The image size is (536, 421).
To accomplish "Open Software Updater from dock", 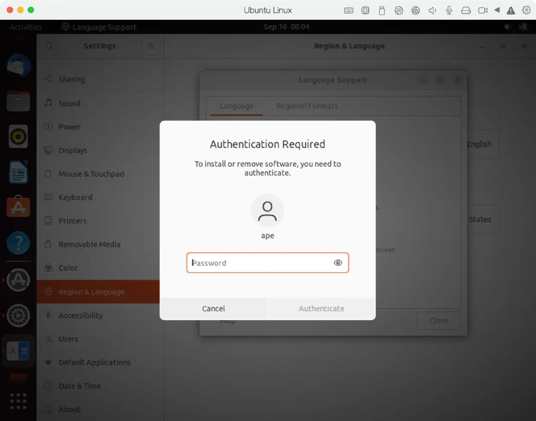I will (18, 280).
